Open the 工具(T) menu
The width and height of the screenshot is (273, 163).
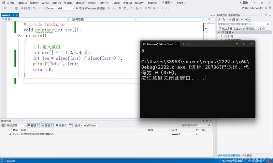pyautogui.click(x=116, y=3)
